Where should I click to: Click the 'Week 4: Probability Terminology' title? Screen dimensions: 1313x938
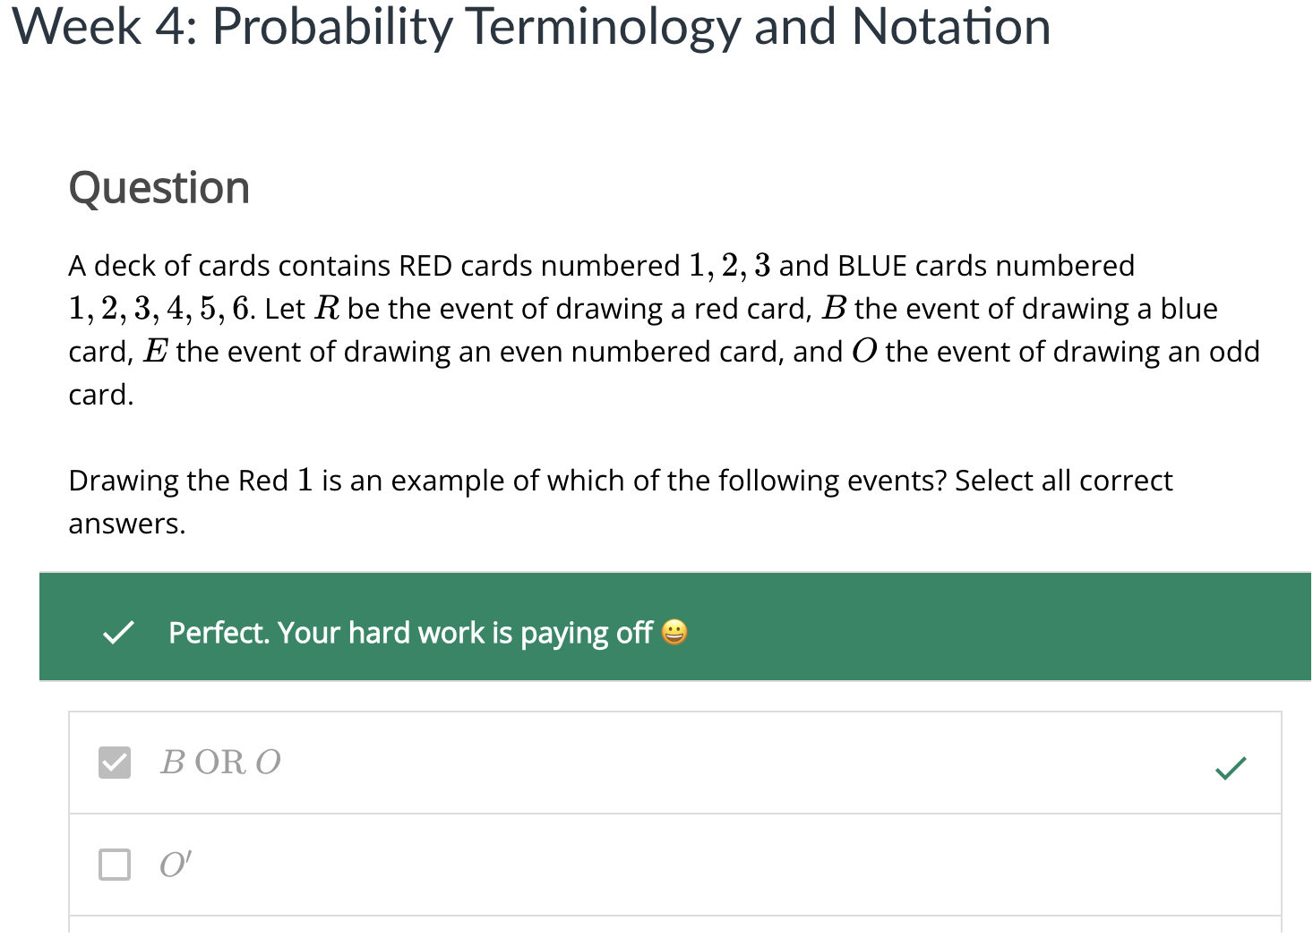pos(531,27)
